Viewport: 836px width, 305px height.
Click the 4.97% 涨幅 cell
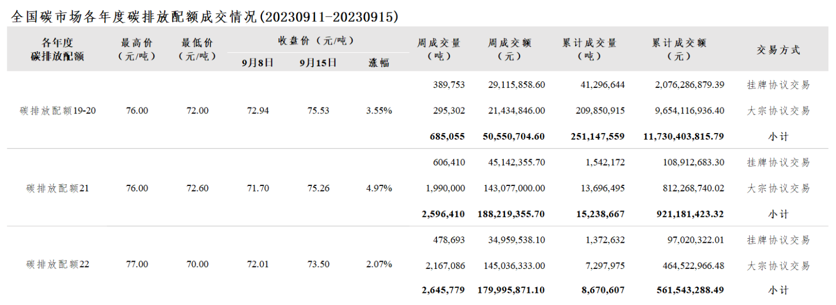click(x=379, y=189)
